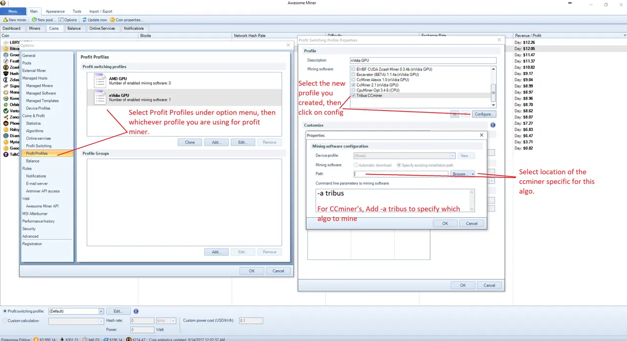Click the Path input field
Image resolution: width=627 pixels, height=341 pixels.
point(401,174)
